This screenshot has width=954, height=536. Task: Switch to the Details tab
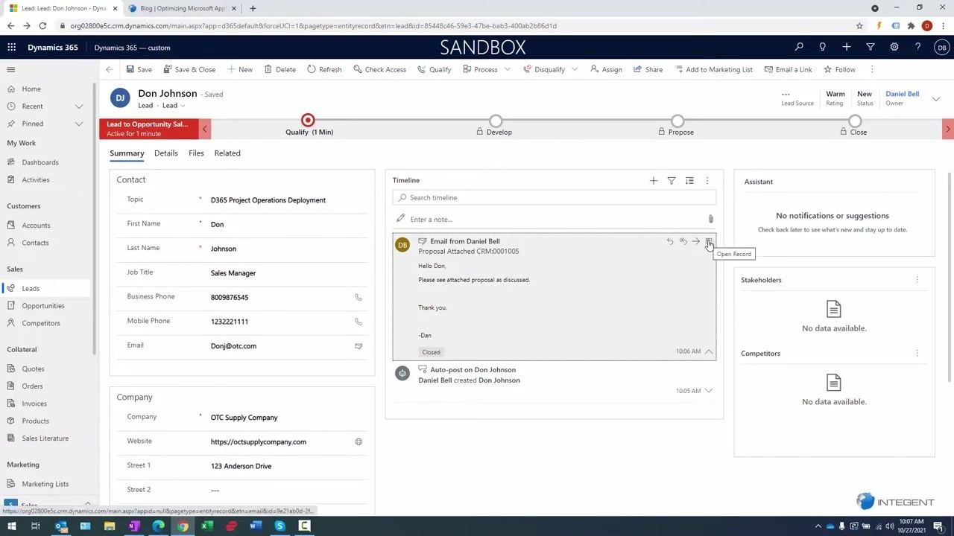pyautogui.click(x=166, y=153)
